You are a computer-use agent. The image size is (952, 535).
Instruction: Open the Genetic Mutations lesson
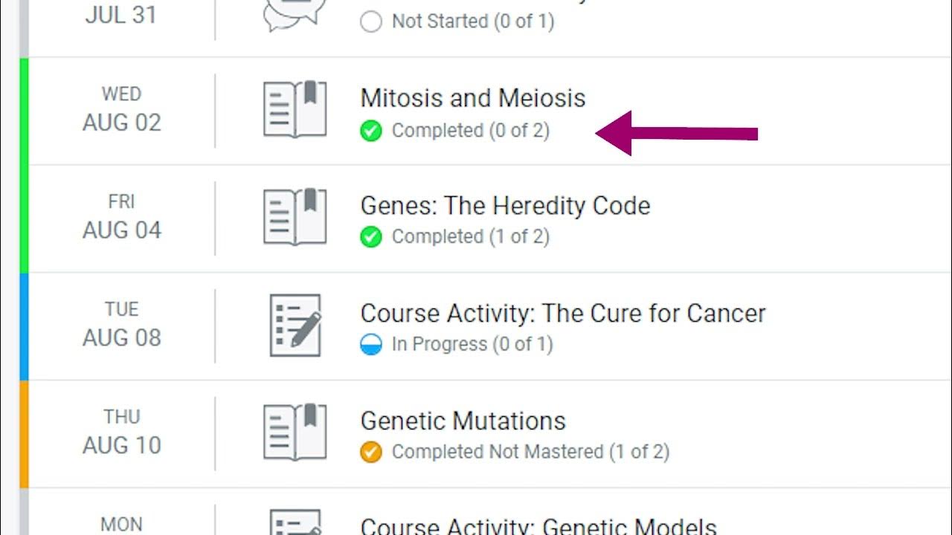[x=463, y=421]
